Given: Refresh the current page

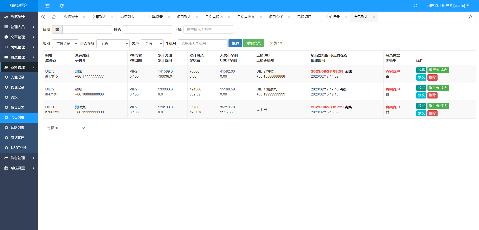Looking at the screenshot, I should point(61,6).
